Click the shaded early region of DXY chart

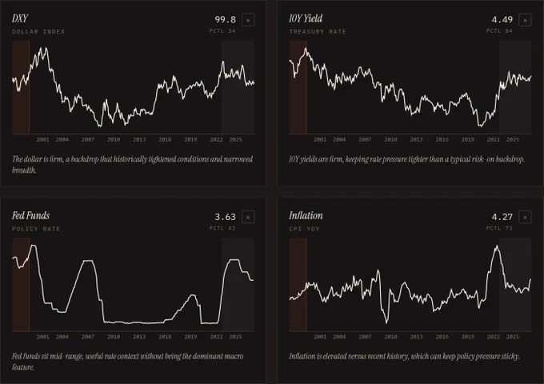pyautogui.click(x=21, y=87)
